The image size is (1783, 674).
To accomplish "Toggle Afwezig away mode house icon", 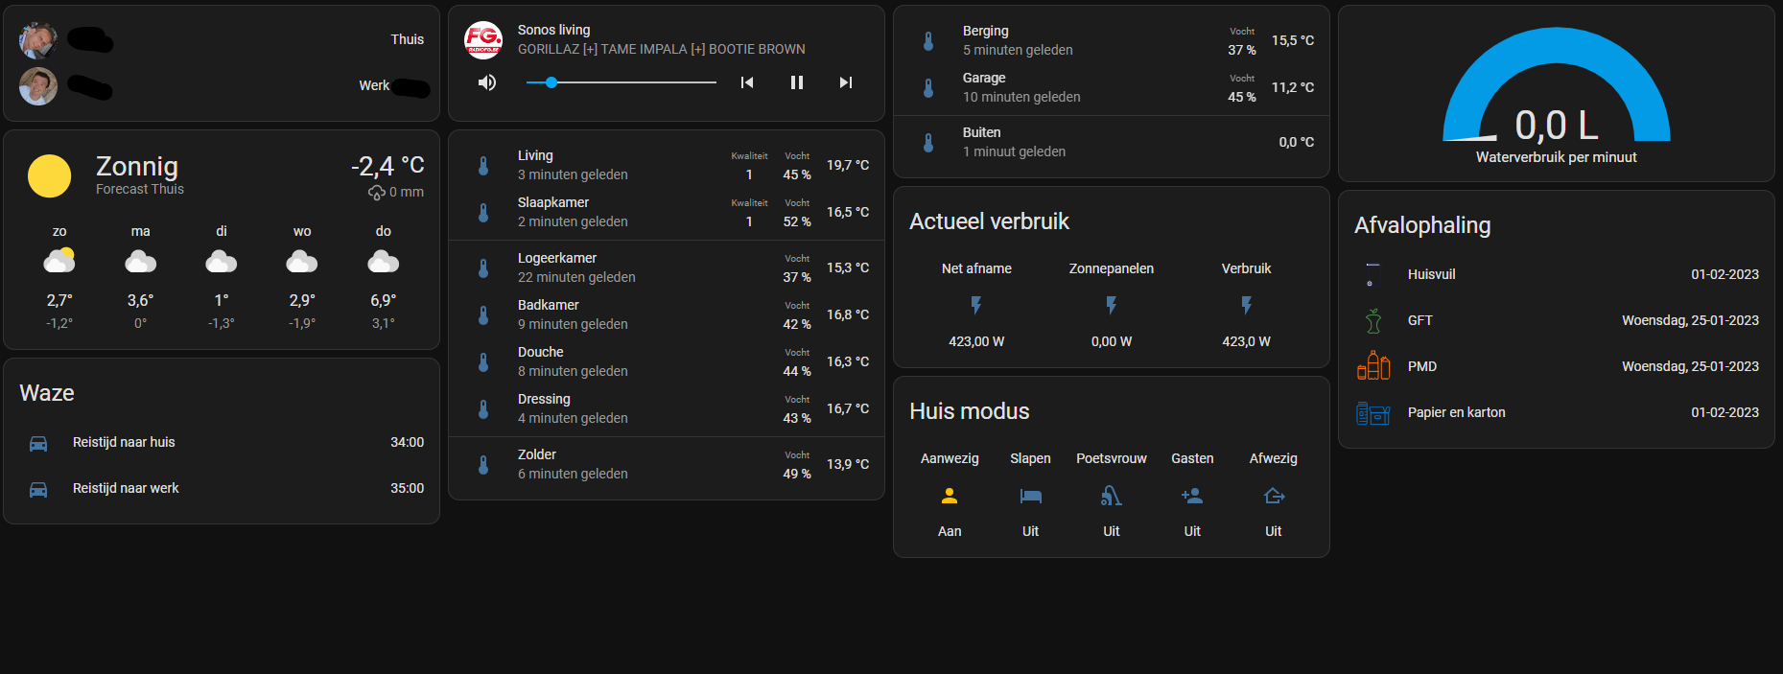I will click(1273, 496).
